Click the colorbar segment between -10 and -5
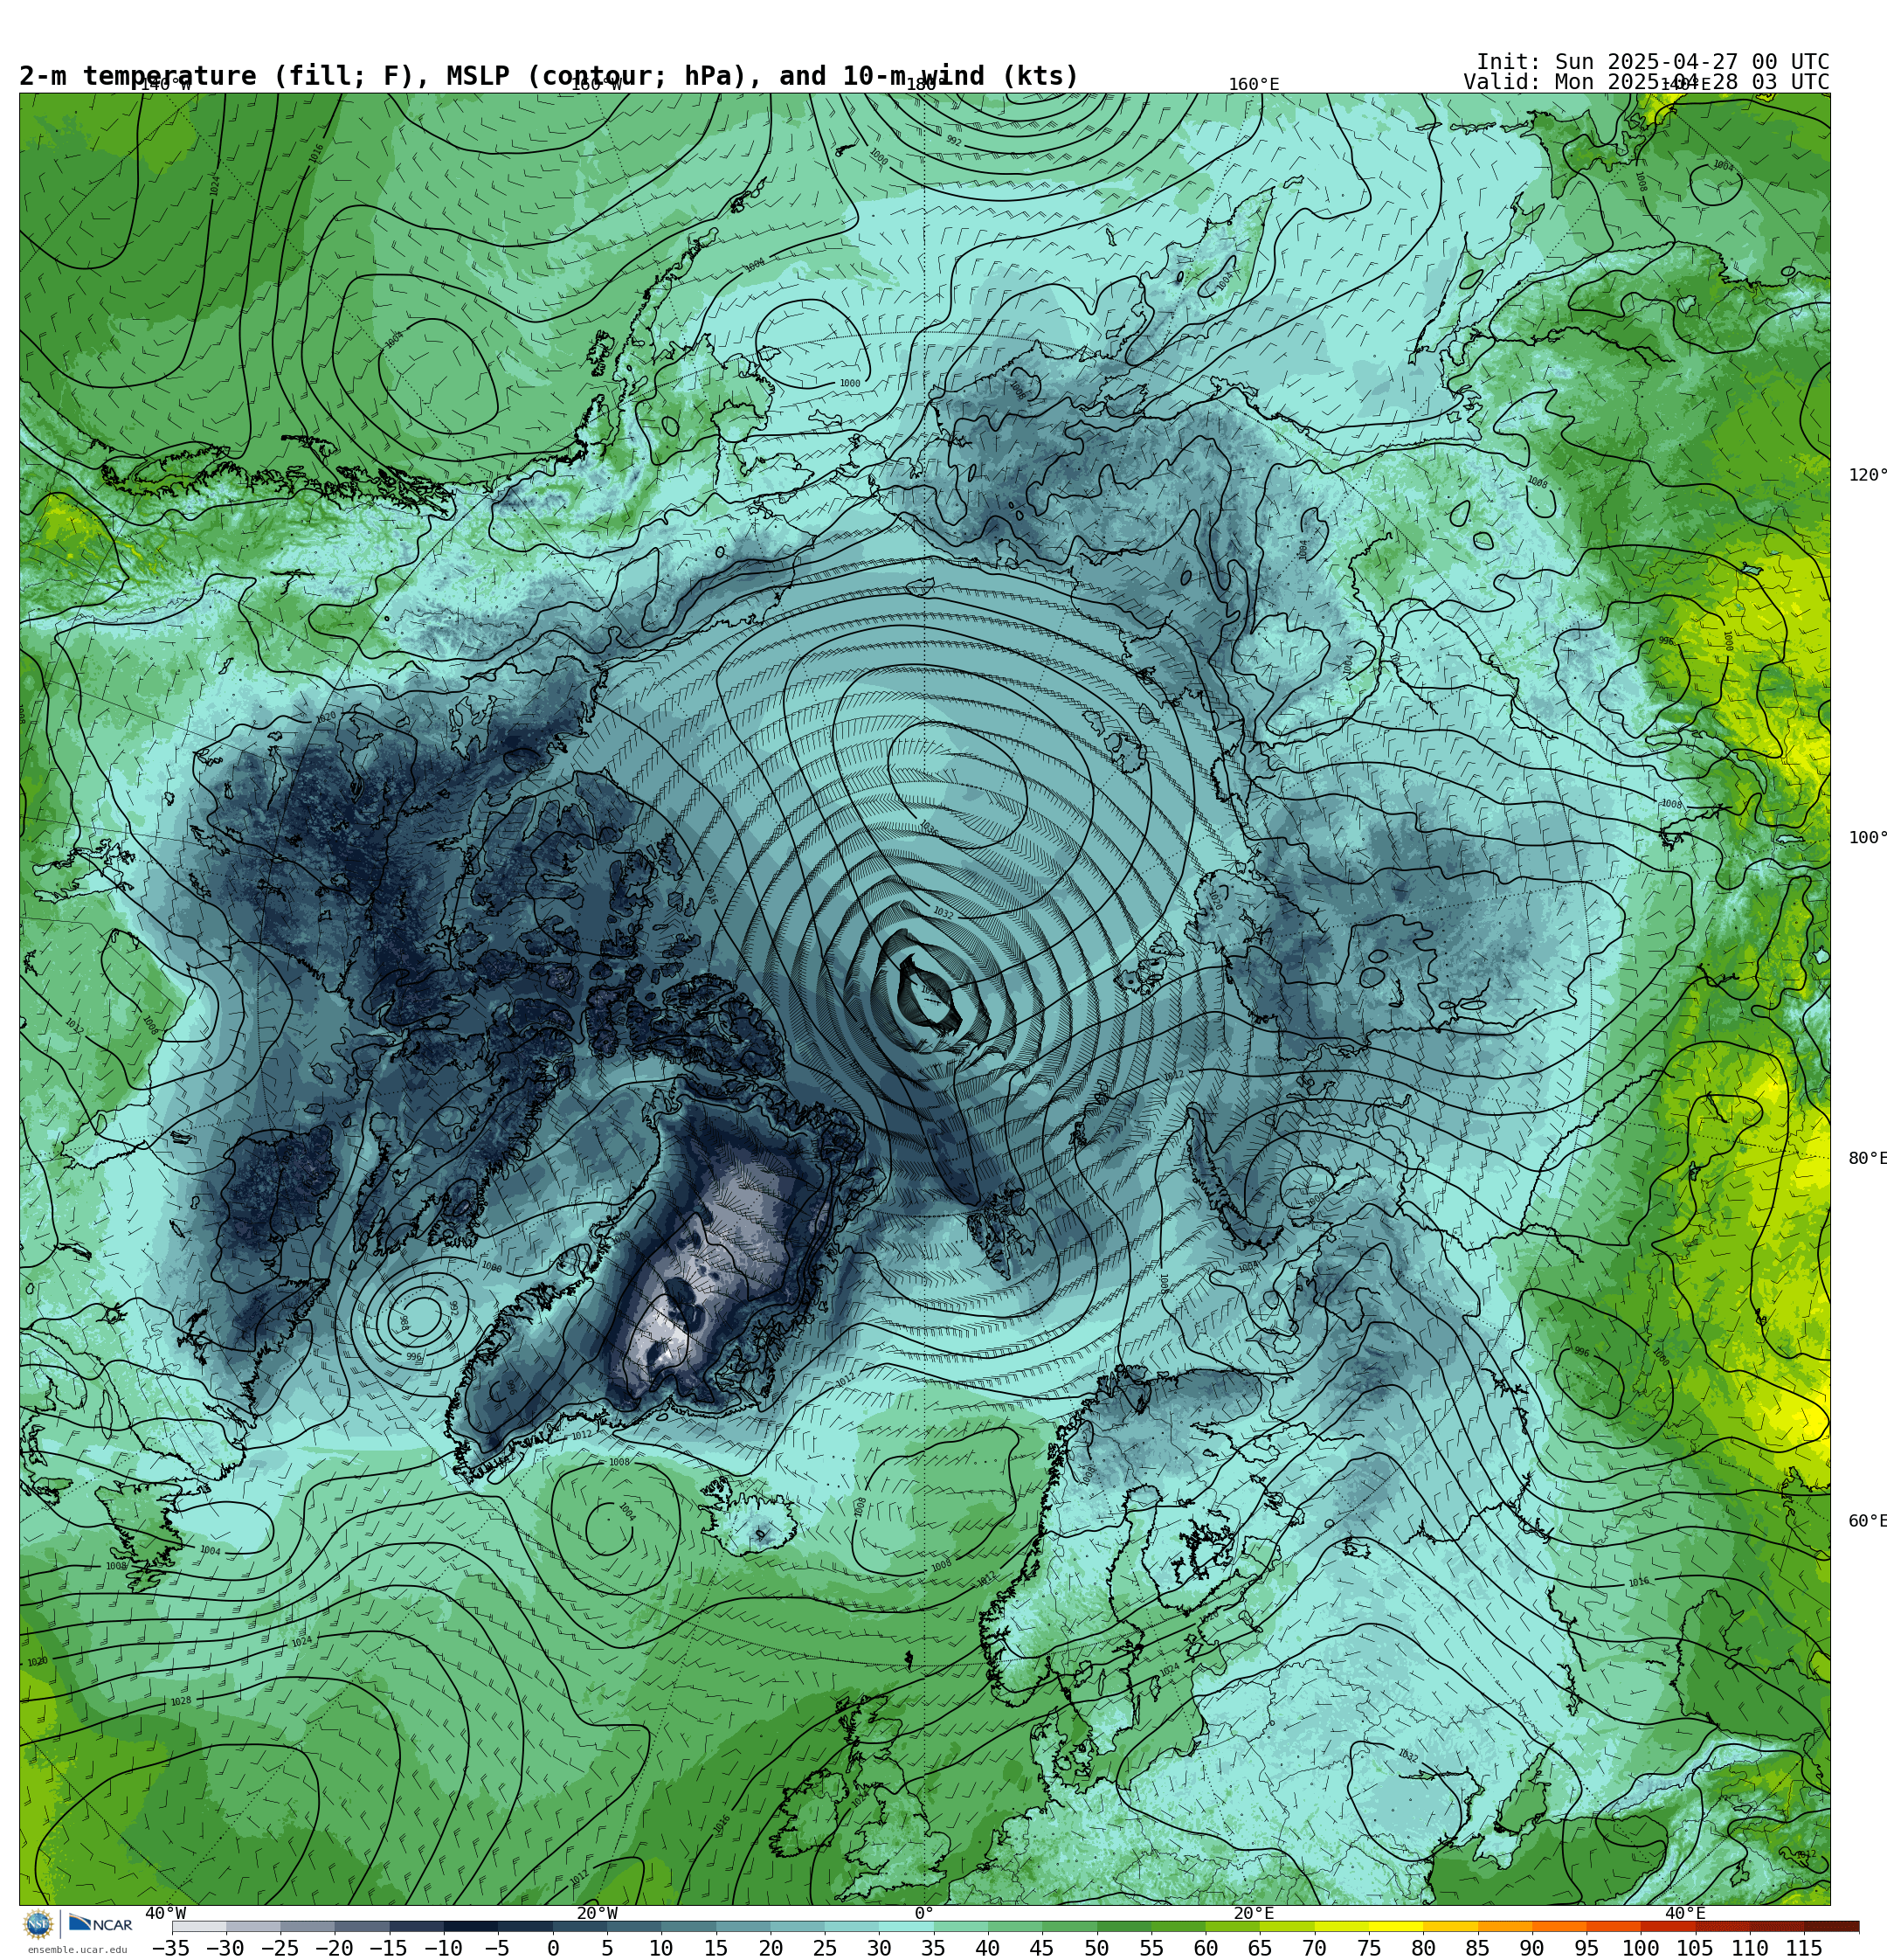The width and height of the screenshot is (1887, 1960). pos(471,1926)
